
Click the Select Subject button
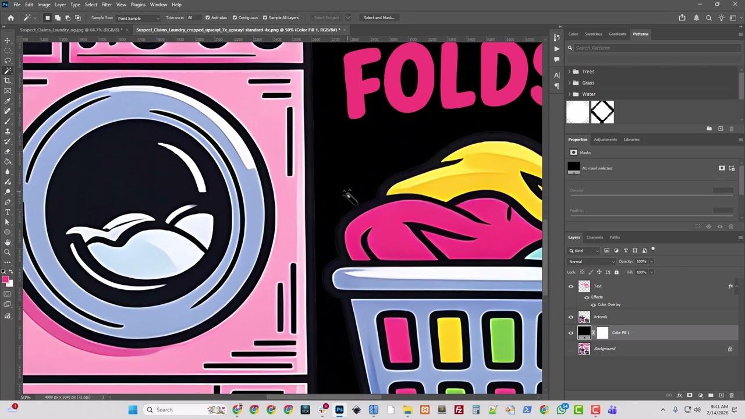tap(327, 17)
